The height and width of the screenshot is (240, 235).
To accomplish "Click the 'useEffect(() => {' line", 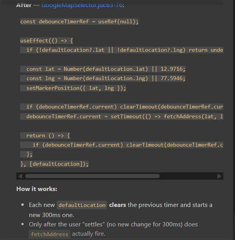I will pyautogui.click(x=47, y=41).
